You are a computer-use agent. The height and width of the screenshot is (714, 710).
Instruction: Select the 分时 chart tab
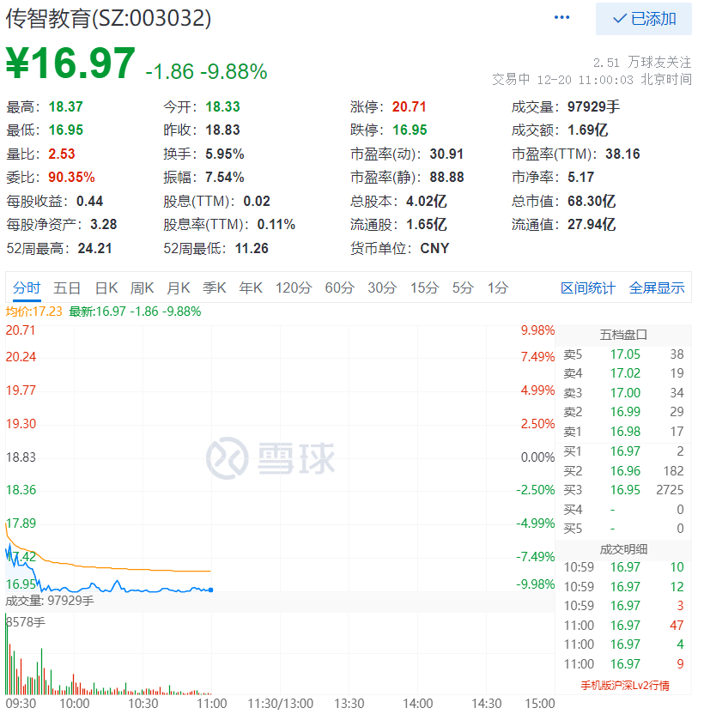click(27, 288)
